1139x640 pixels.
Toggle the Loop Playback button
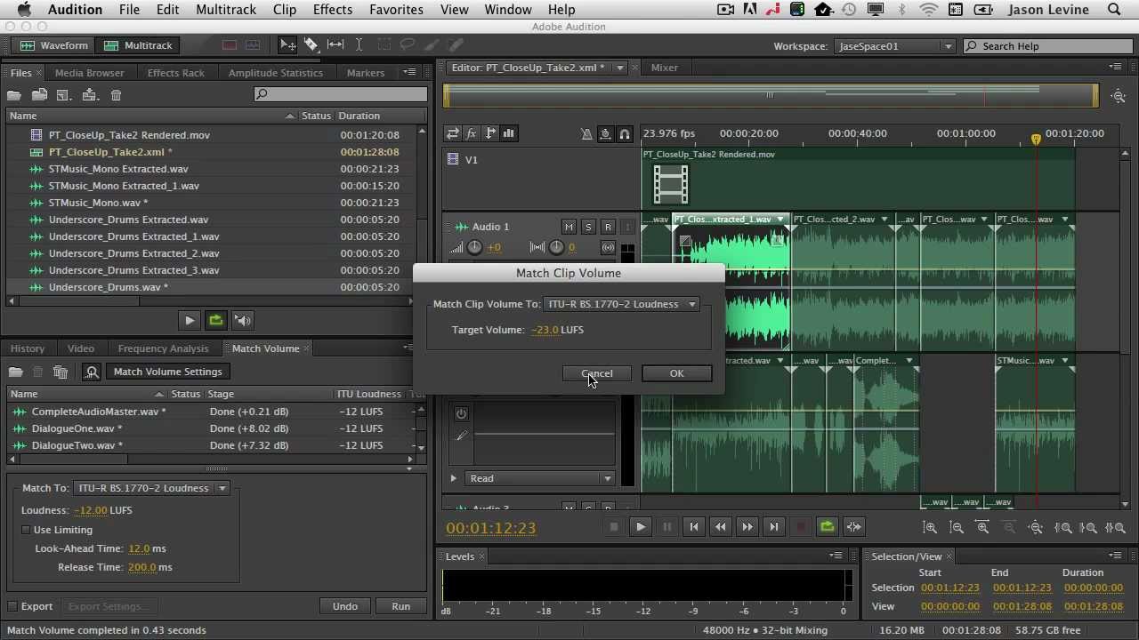coord(827,527)
